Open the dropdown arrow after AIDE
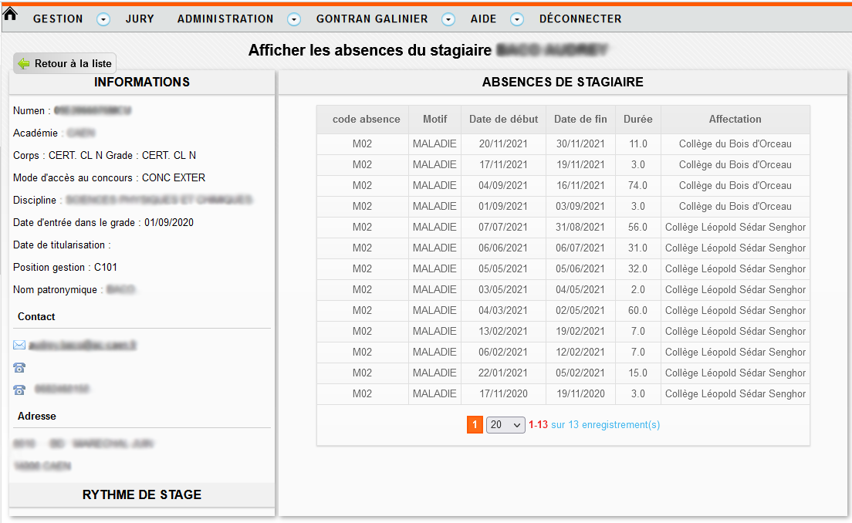Screen dimensions: 852x523 (517, 19)
